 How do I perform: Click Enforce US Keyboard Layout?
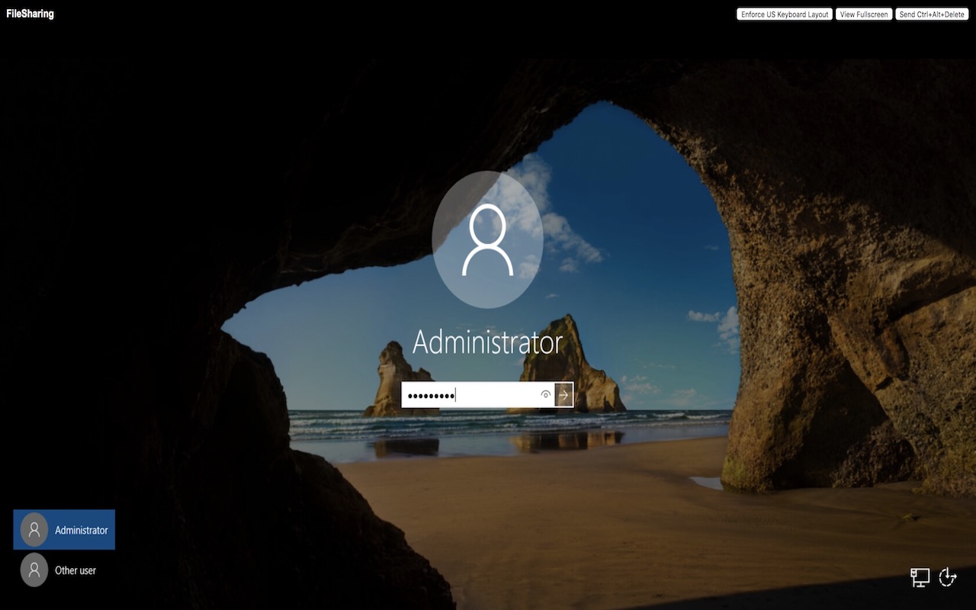pyautogui.click(x=785, y=14)
